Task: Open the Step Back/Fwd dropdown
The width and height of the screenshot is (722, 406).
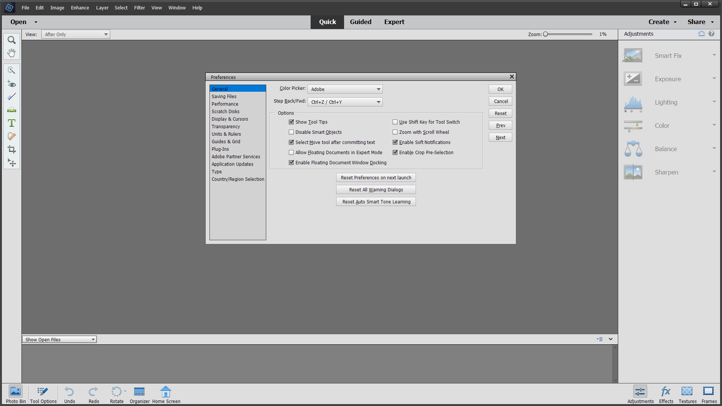Action: click(x=378, y=102)
